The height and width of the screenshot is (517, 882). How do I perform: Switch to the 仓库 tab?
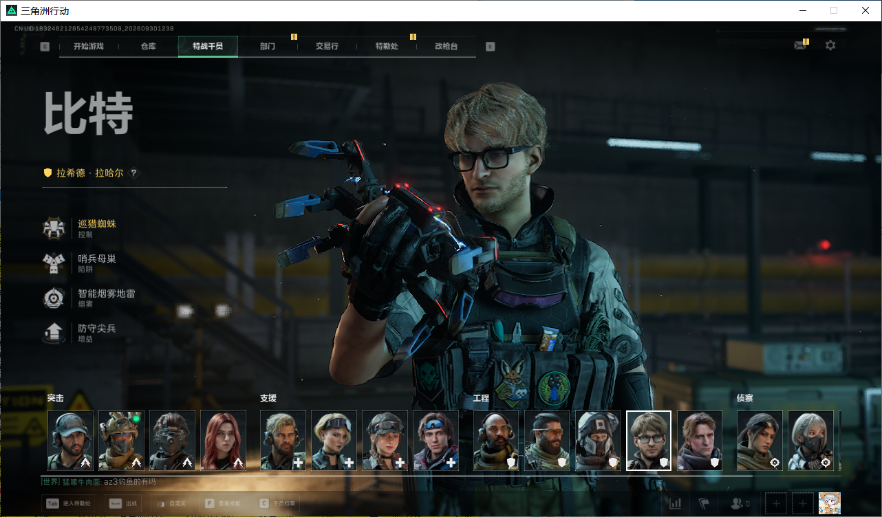point(148,47)
